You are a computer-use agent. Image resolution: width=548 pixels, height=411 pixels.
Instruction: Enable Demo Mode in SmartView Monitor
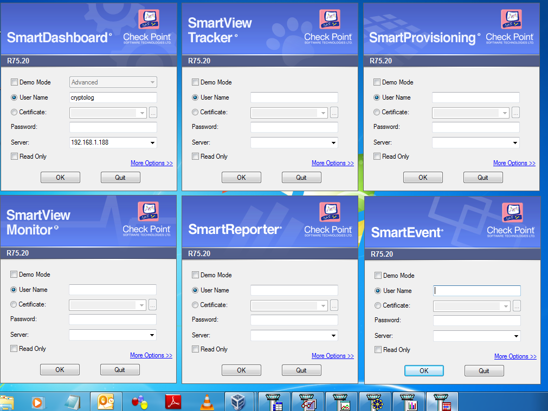(14, 274)
